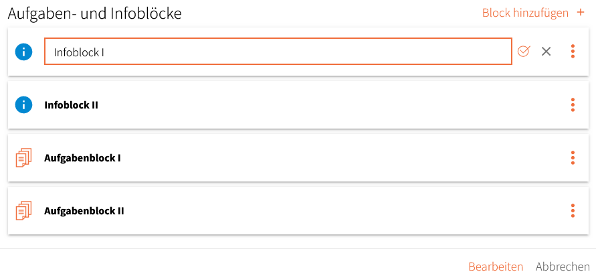Open the three-dot menu for Aufgabenblock II
This screenshot has width=596, height=280.
(573, 210)
